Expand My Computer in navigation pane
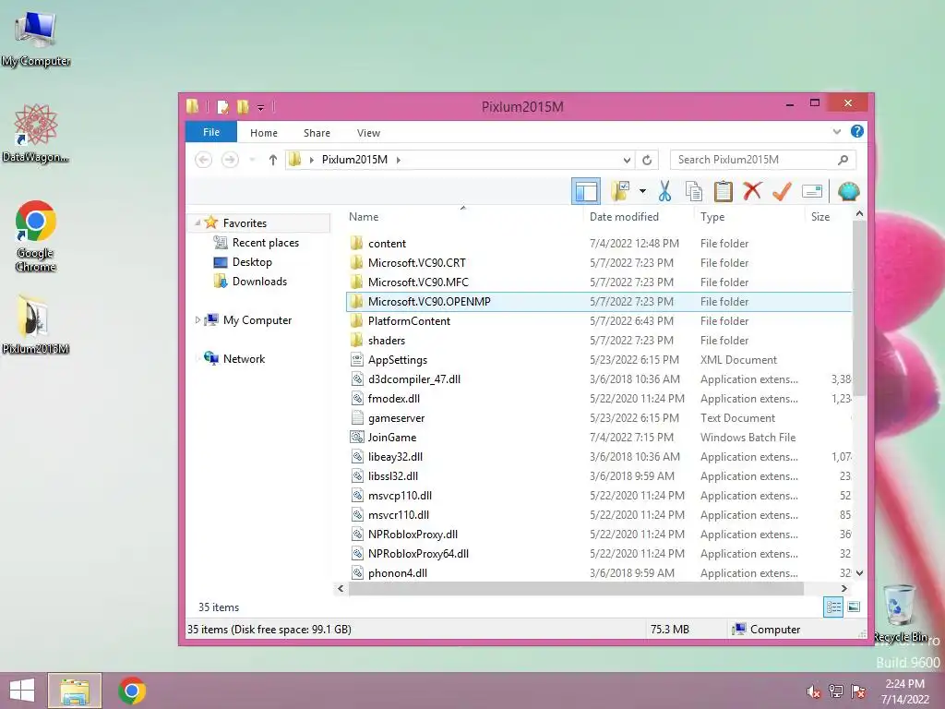Image resolution: width=945 pixels, height=709 pixels. [197, 320]
